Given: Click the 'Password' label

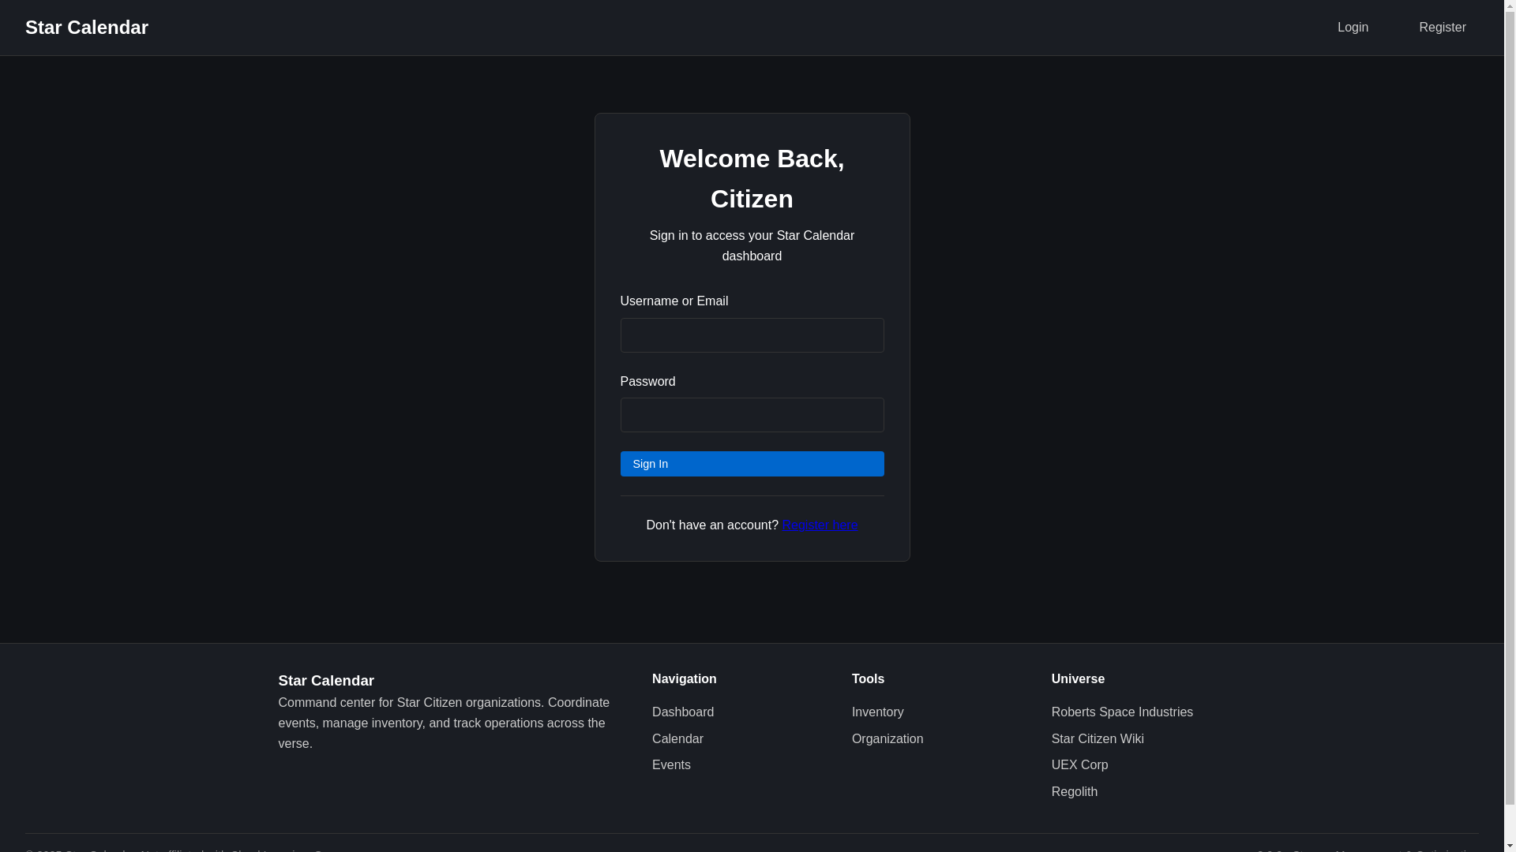Looking at the screenshot, I should [647, 382].
